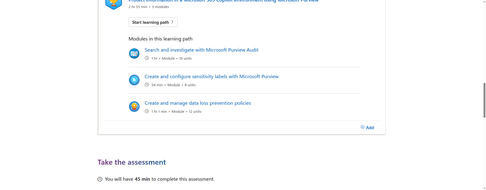The image size is (486, 190).
Task: Click the Protect information Copilot learning path title
Action: [x=224, y=1]
